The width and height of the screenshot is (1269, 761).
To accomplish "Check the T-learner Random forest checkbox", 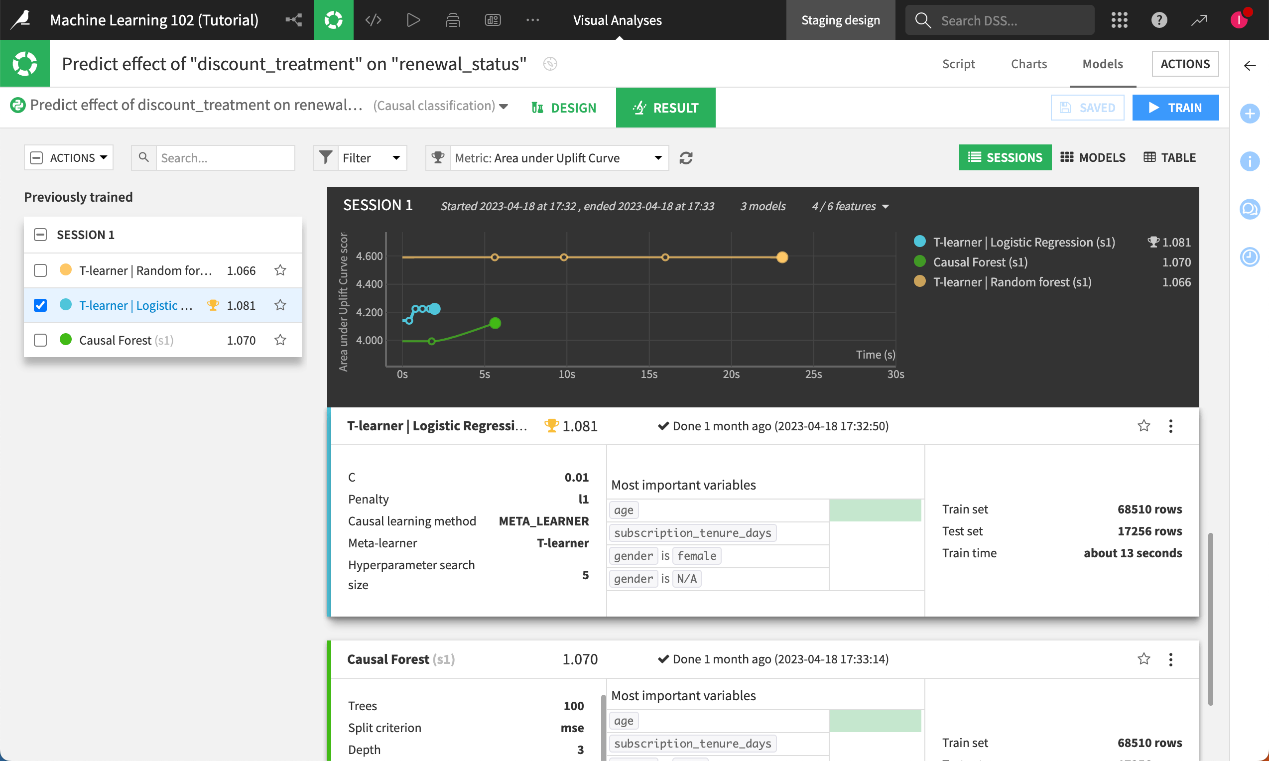I will [40, 270].
